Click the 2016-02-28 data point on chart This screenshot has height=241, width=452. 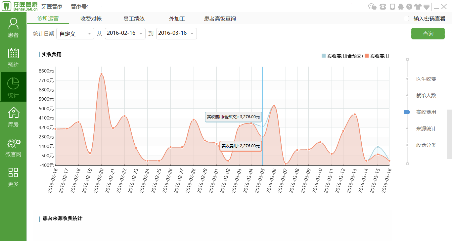[194, 120]
